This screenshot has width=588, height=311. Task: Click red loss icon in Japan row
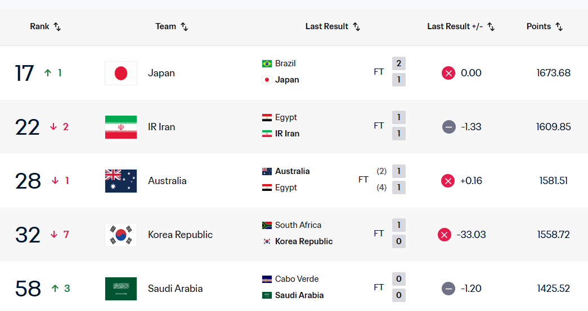click(x=448, y=73)
